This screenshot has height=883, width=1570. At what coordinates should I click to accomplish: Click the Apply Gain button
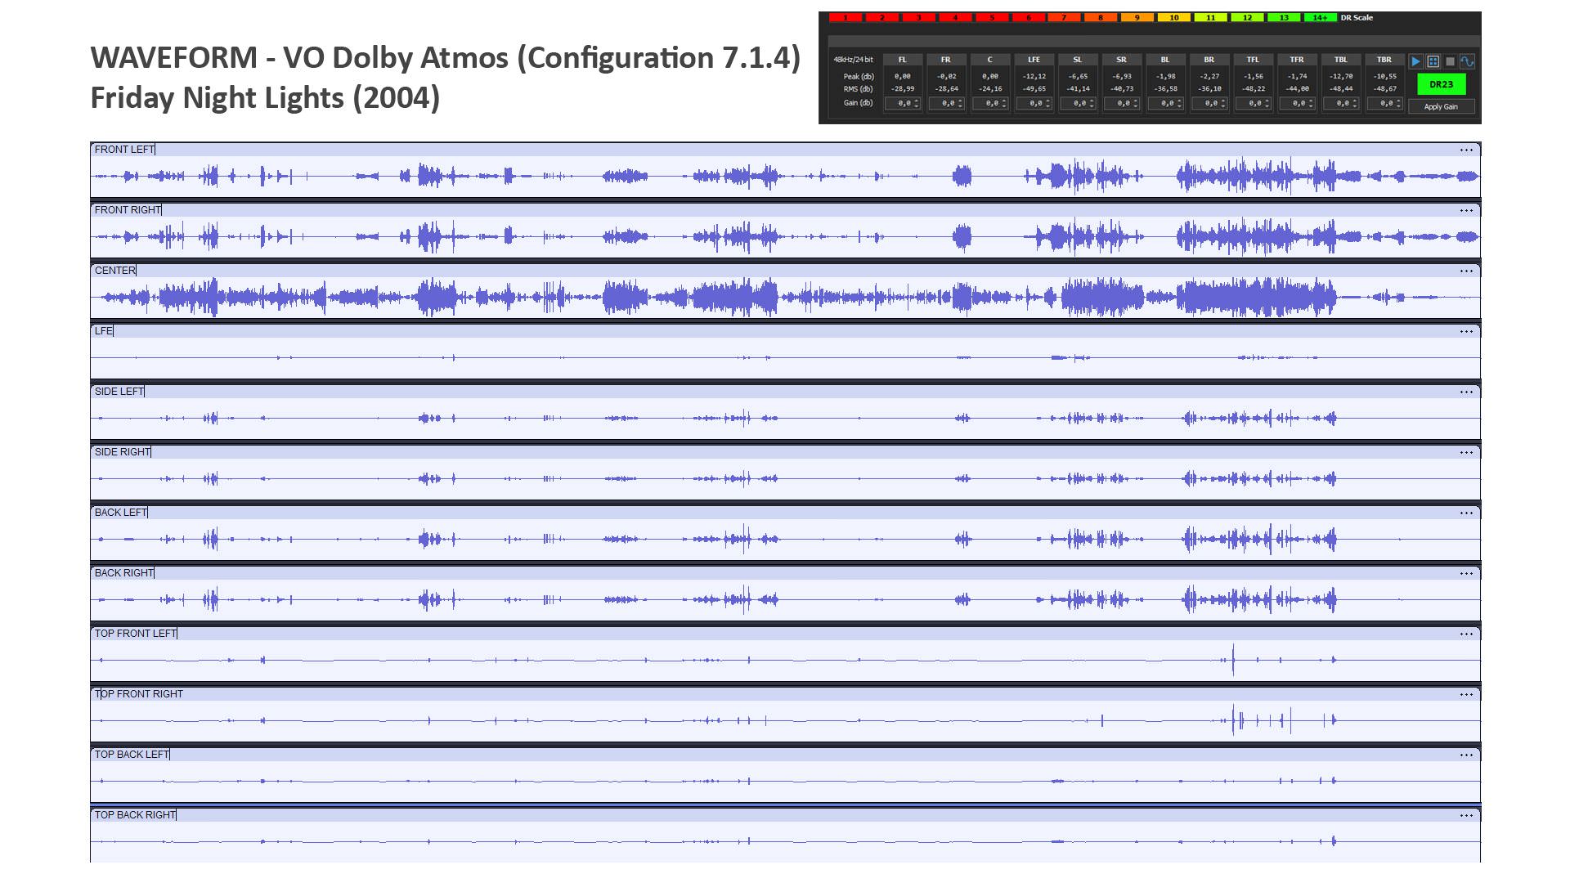click(1441, 106)
